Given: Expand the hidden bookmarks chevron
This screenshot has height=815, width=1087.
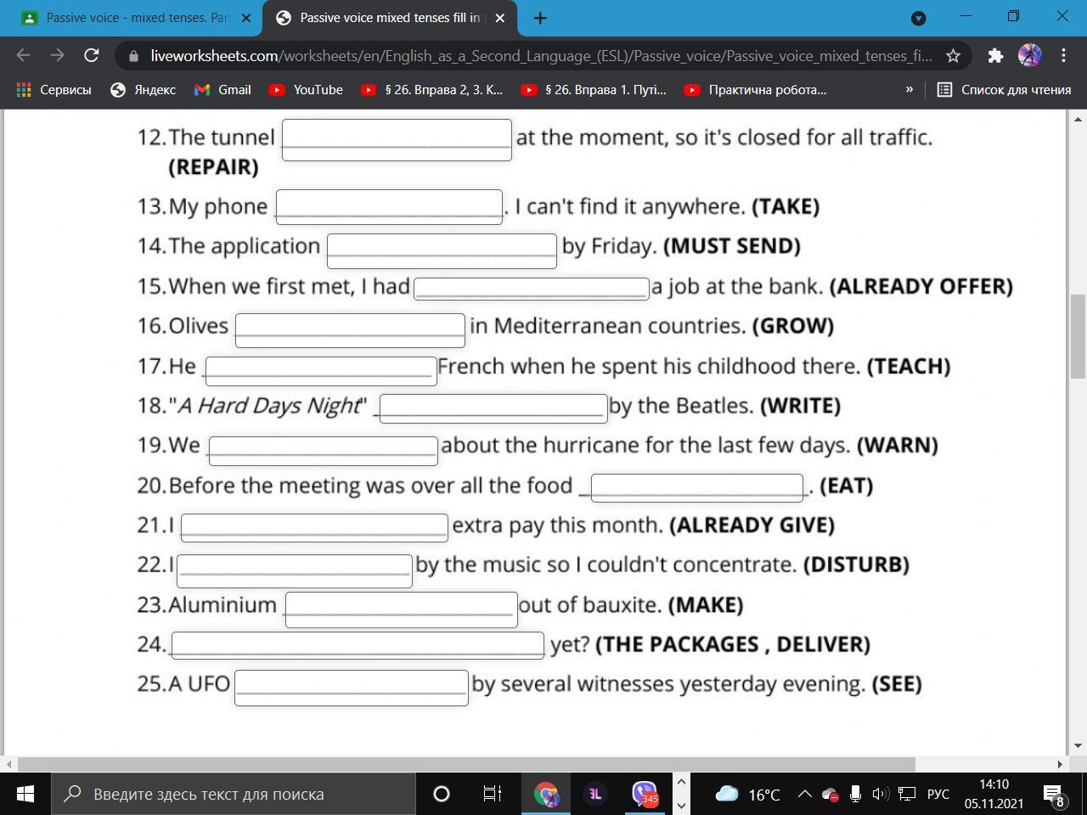Looking at the screenshot, I should 910,89.
